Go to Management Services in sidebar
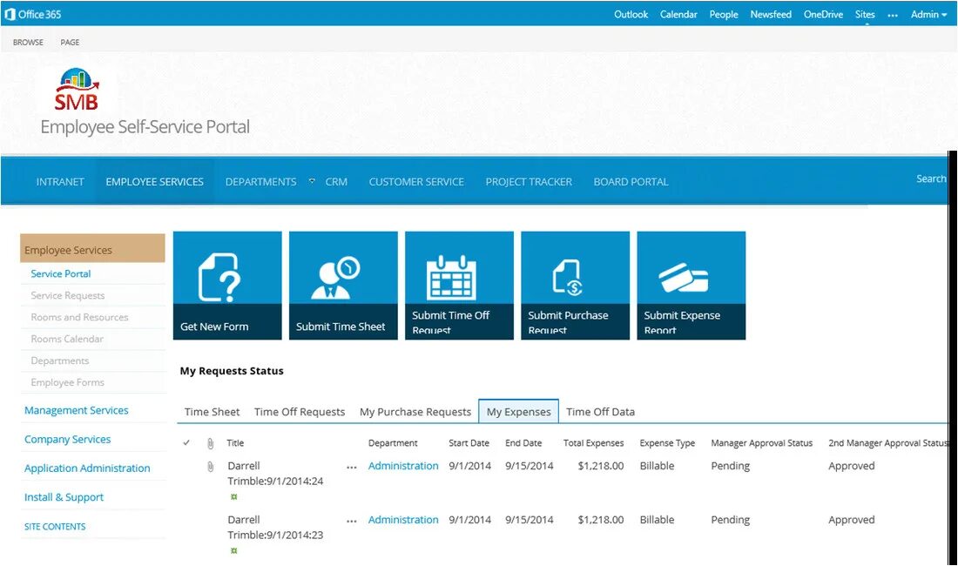Screen dimensions: 958x566 pos(77,410)
